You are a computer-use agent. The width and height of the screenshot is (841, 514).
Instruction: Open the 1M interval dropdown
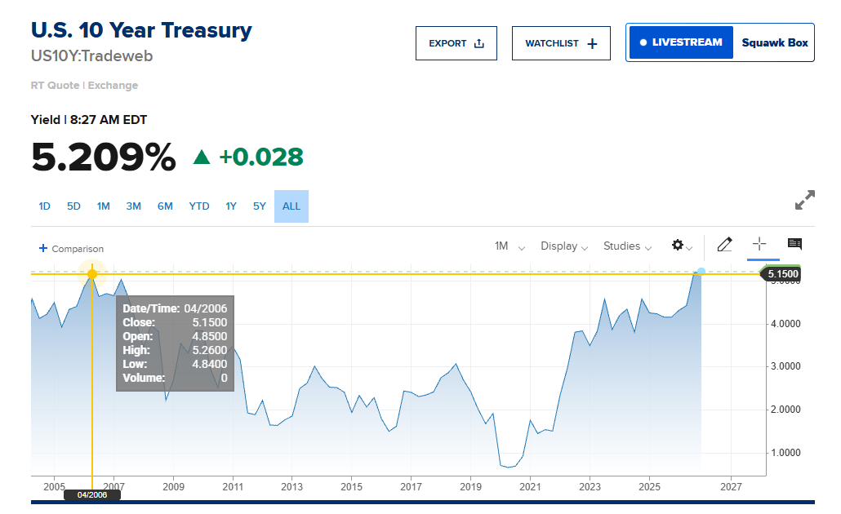(x=509, y=246)
